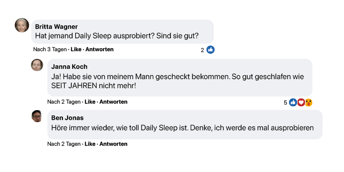Screen dimensions: 344x172
Task: Click the 'Nach 3 Tagen' timestamp
Action: click(x=50, y=49)
